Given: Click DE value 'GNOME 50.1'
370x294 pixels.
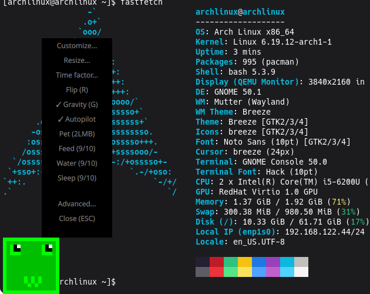Looking at the screenshot, I should click(238, 92).
